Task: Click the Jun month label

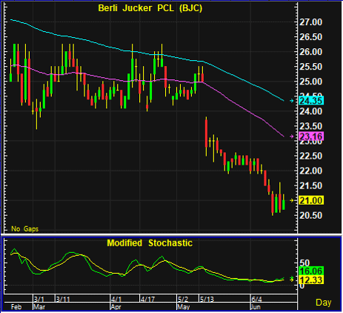Action: pyautogui.click(x=256, y=307)
